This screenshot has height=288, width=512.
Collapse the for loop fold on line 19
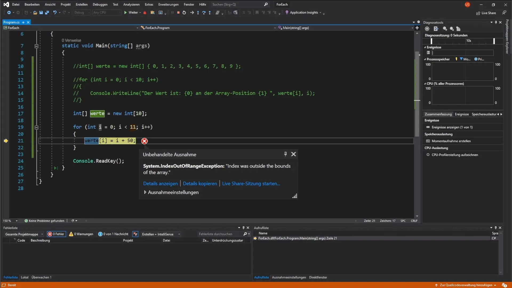37,127
